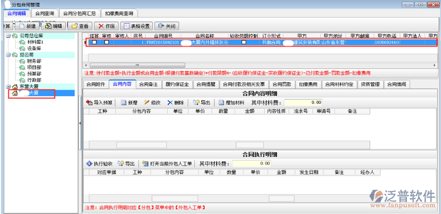Toggle the 验收总额控制 checkbox in row
This screenshot has width=441, height=214.
click(244, 42)
